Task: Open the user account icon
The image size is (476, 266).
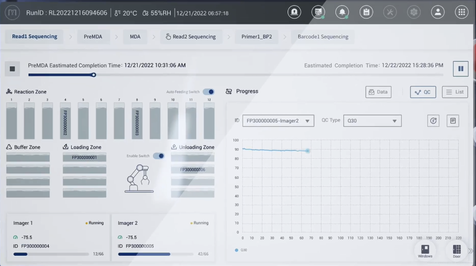Action: pos(438,12)
